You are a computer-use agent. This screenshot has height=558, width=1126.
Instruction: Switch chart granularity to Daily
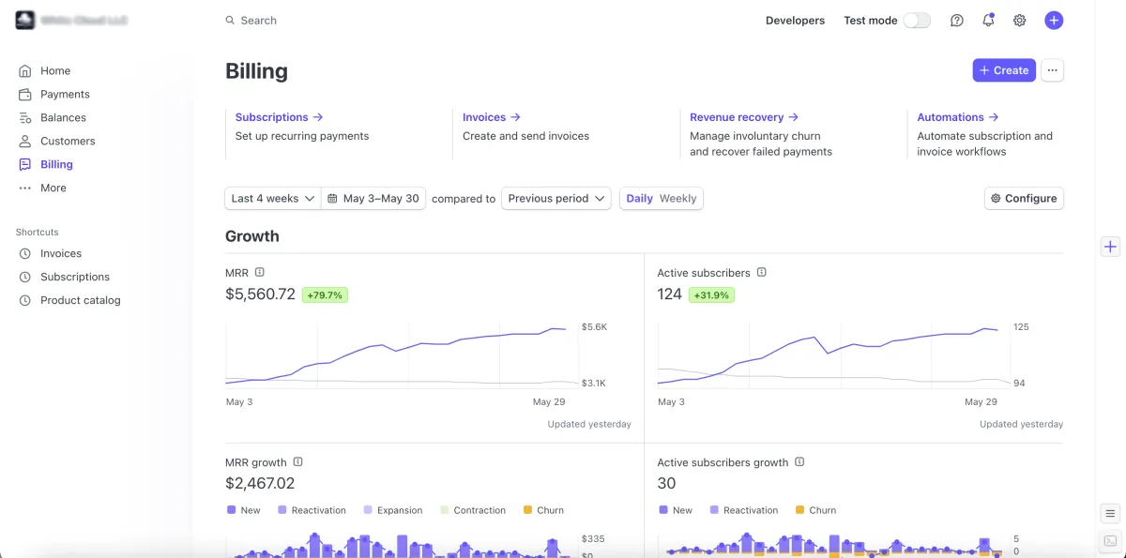639,199
